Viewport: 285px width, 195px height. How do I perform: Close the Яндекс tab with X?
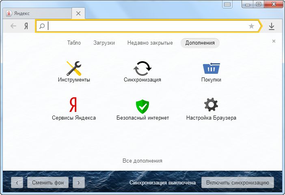tap(78, 13)
